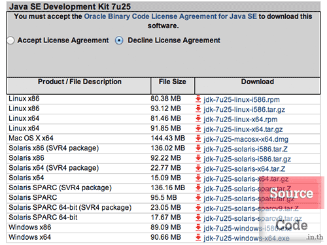Viewport: 327px width, 245px height.
Task: Click the Windows x86 row label
Action: [x=30, y=227]
